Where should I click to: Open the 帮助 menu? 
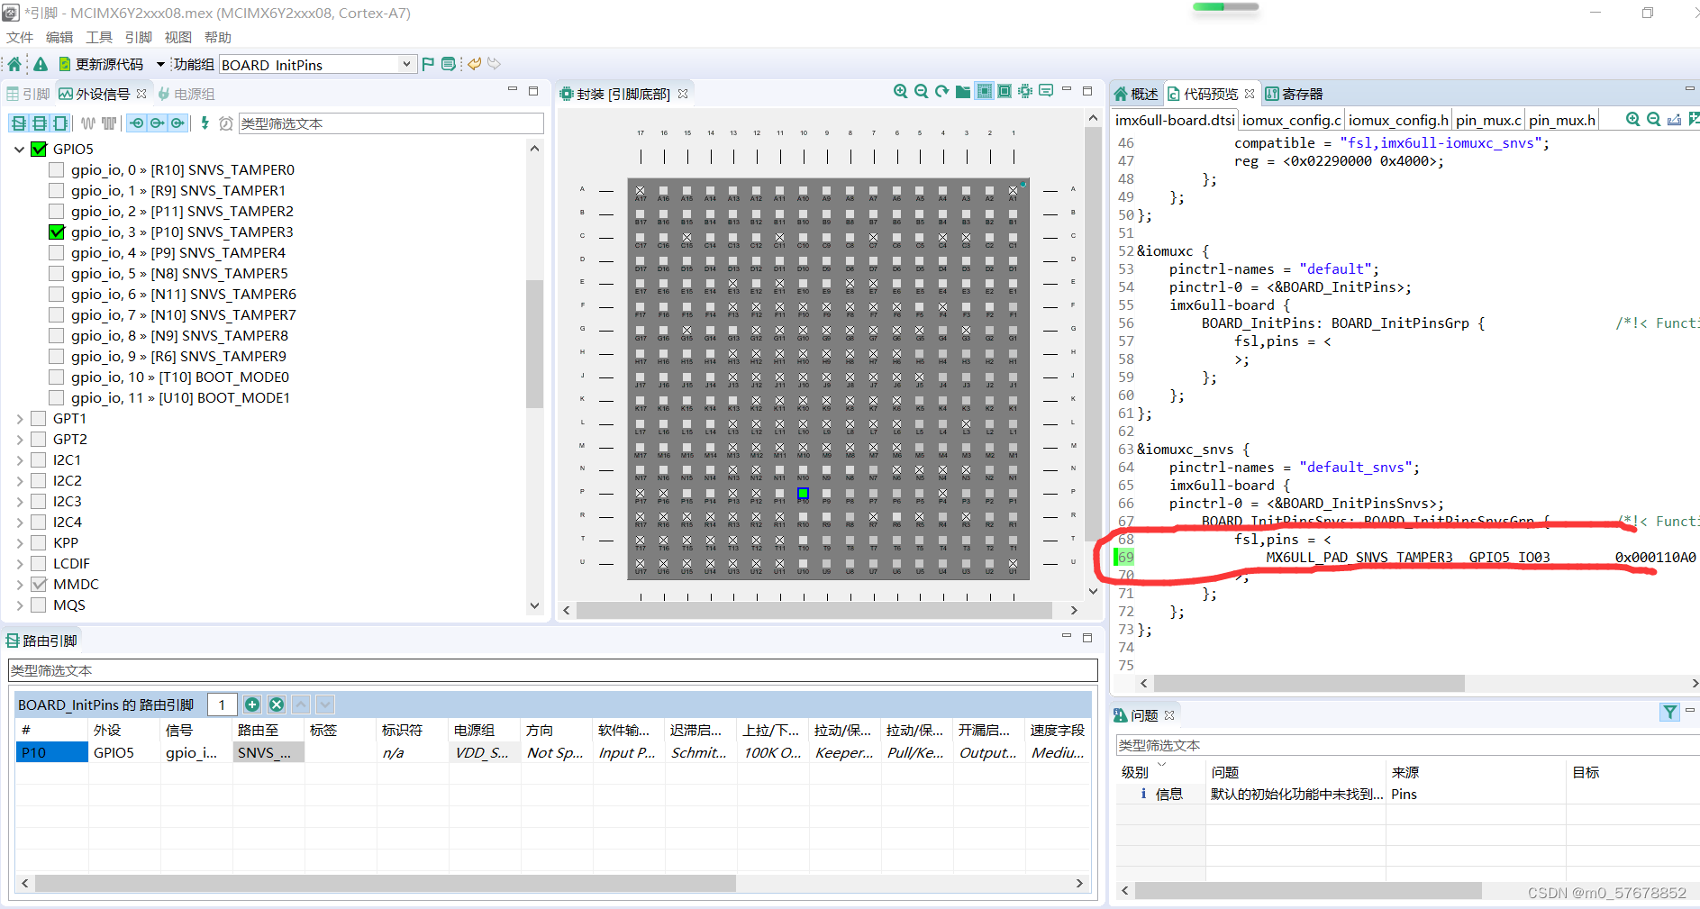click(218, 37)
